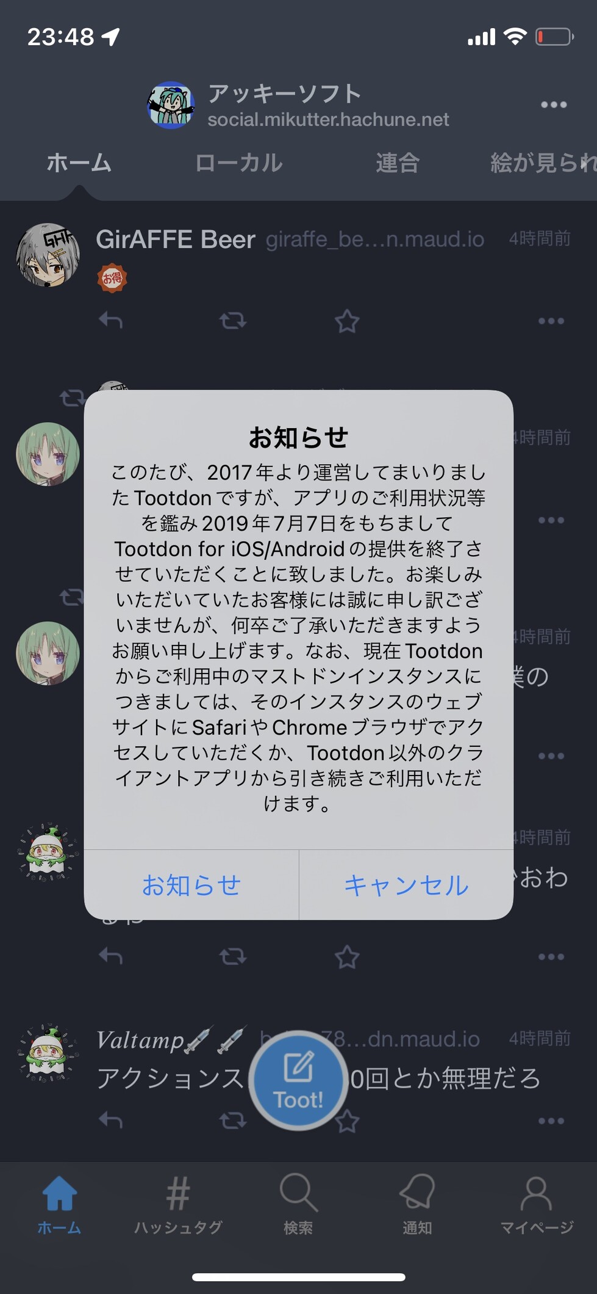Open the ハッシュタグ tab in bottom bar
The image size is (597, 1294).
[178, 1205]
